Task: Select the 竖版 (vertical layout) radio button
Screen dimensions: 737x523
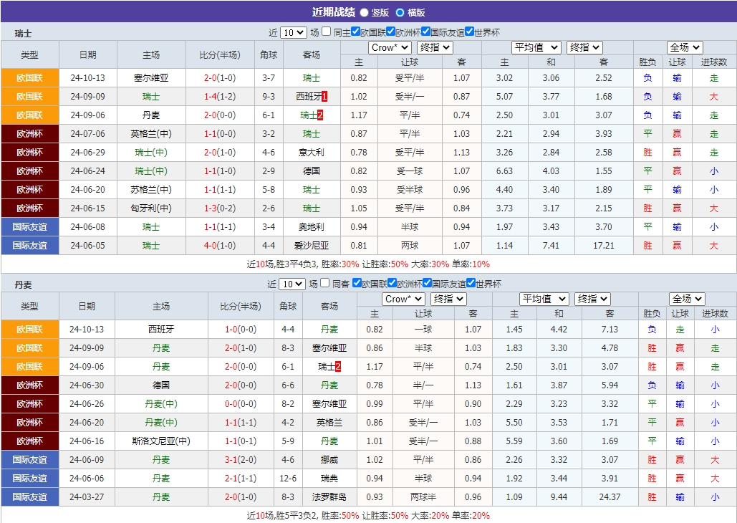Action: (363, 12)
